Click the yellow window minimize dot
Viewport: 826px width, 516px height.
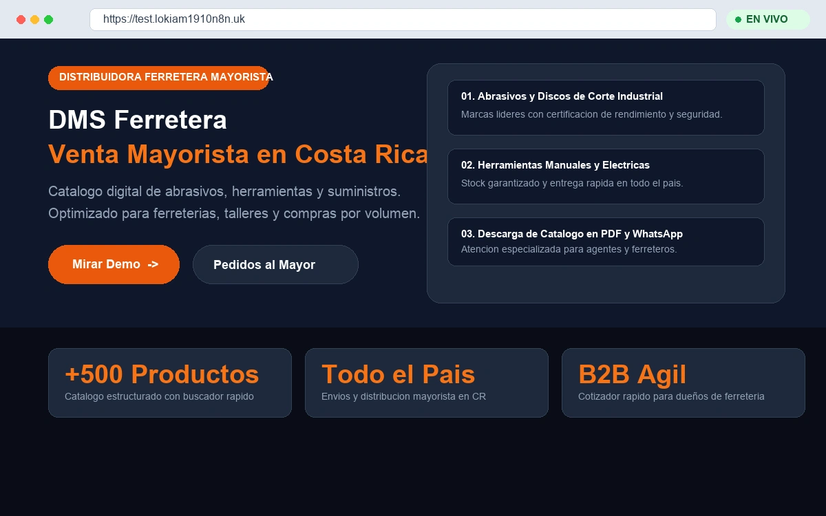click(x=34, y=19)
